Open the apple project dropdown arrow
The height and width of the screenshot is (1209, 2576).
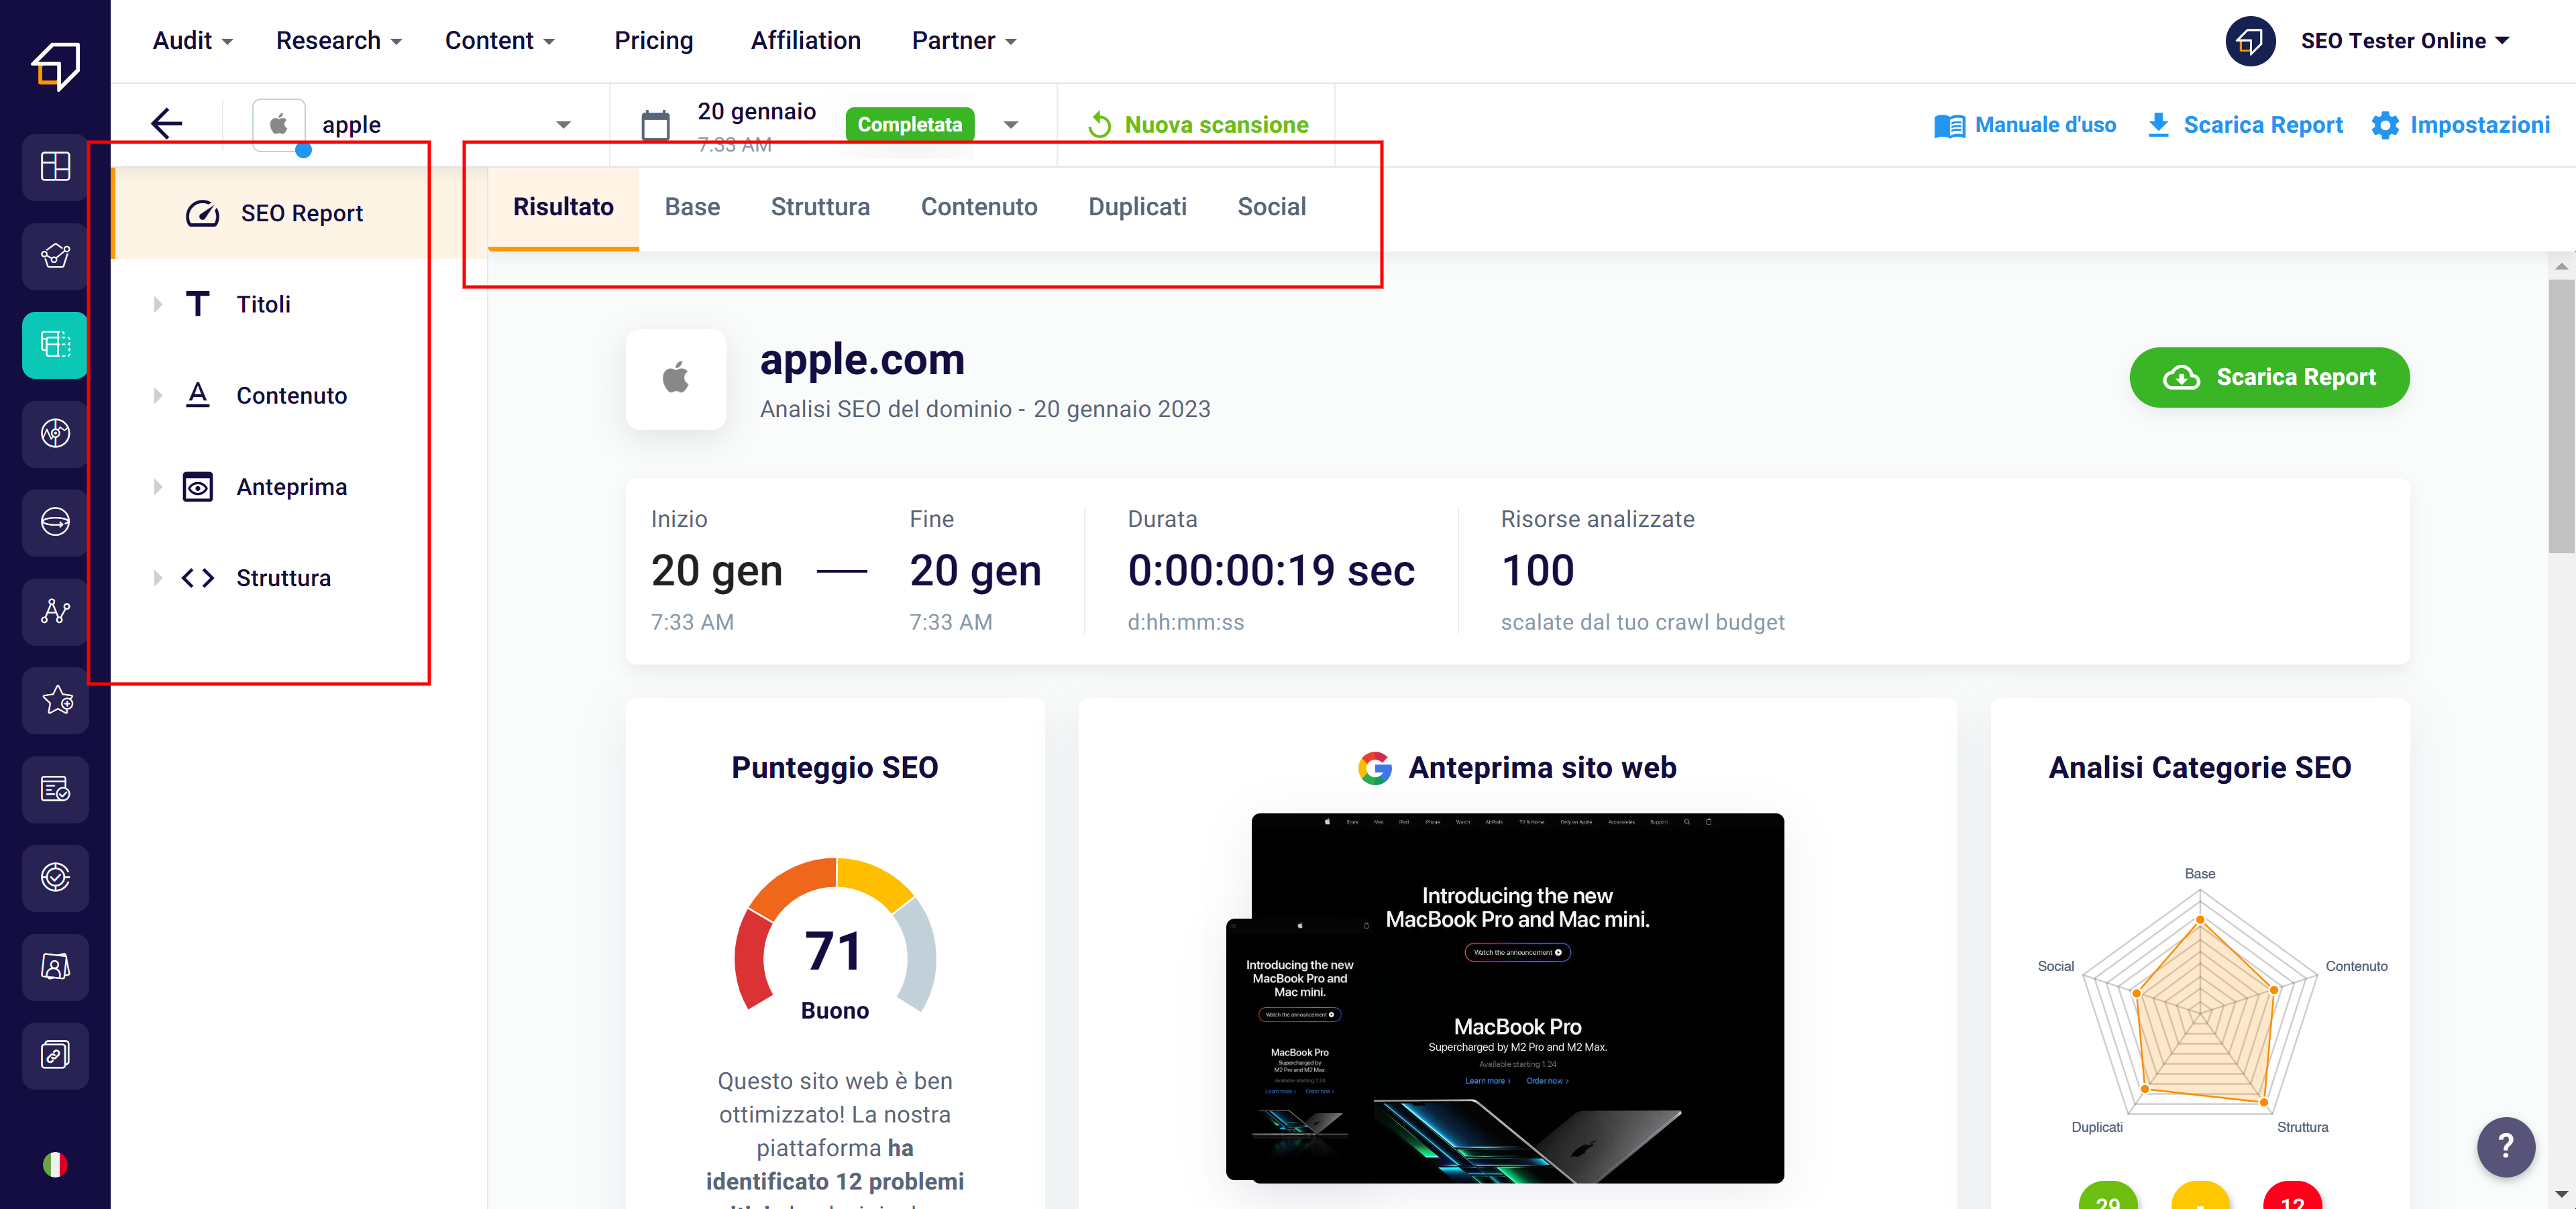point(563,125)
